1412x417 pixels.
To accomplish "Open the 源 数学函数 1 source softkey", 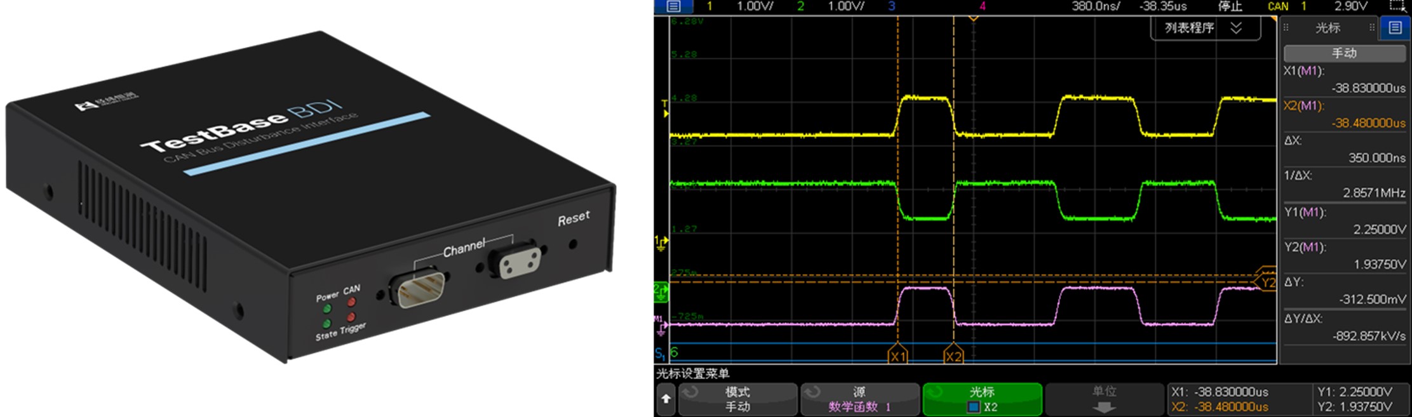I will 859,399.
